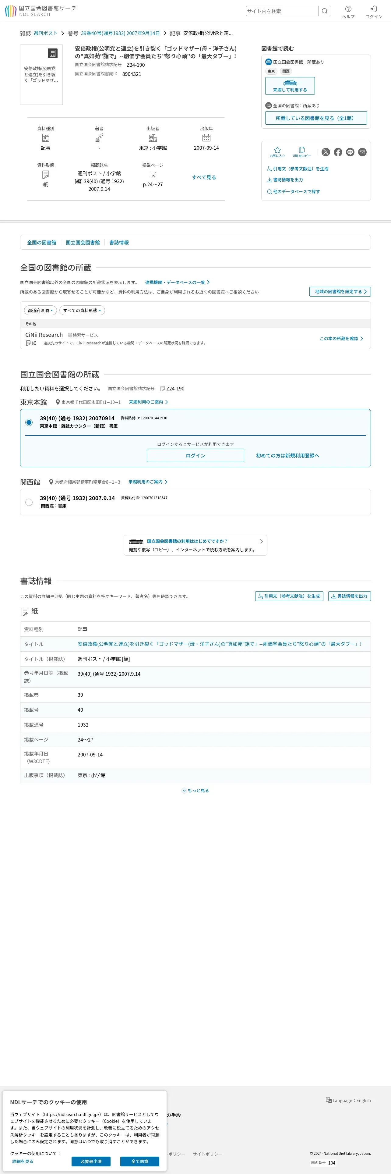Viewport: 391px width, 1174px height.
Task: Click the 掲載ページ page icon
Action: tap(153, 175)
